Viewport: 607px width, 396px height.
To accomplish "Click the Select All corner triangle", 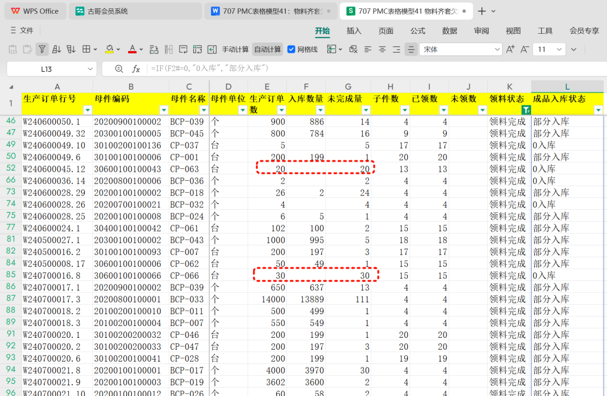I will [x=11, y=87].
